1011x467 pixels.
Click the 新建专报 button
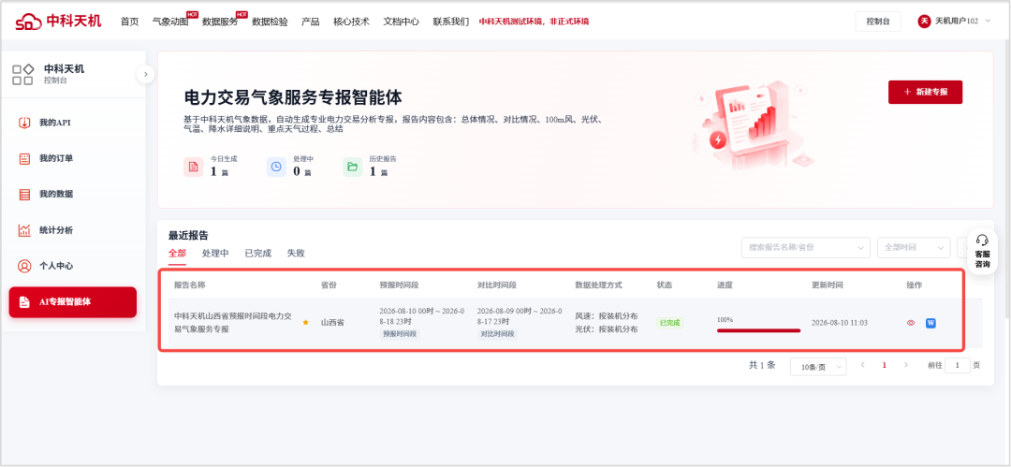(x=925, y=93)
